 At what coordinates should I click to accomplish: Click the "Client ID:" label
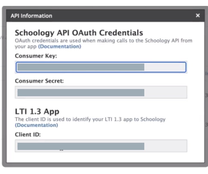tap(28, 135)
